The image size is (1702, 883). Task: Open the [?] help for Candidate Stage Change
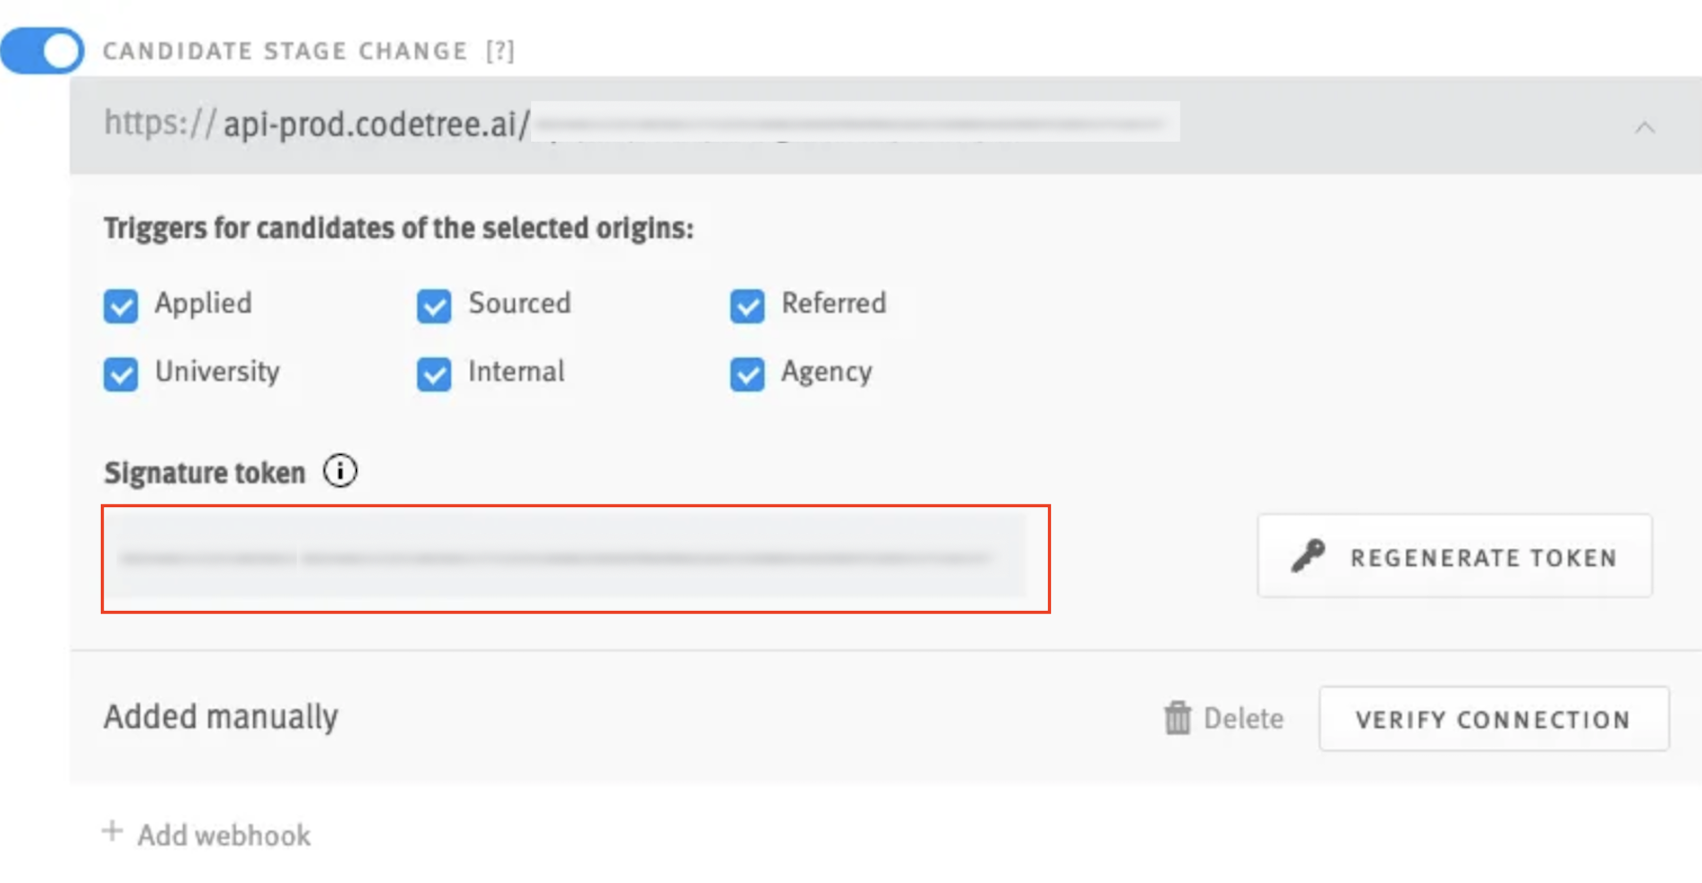[500, 50]
